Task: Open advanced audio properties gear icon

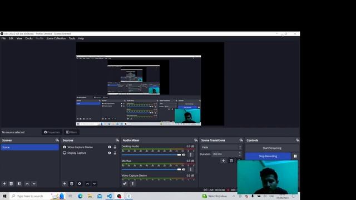Action: click(125, 184)
